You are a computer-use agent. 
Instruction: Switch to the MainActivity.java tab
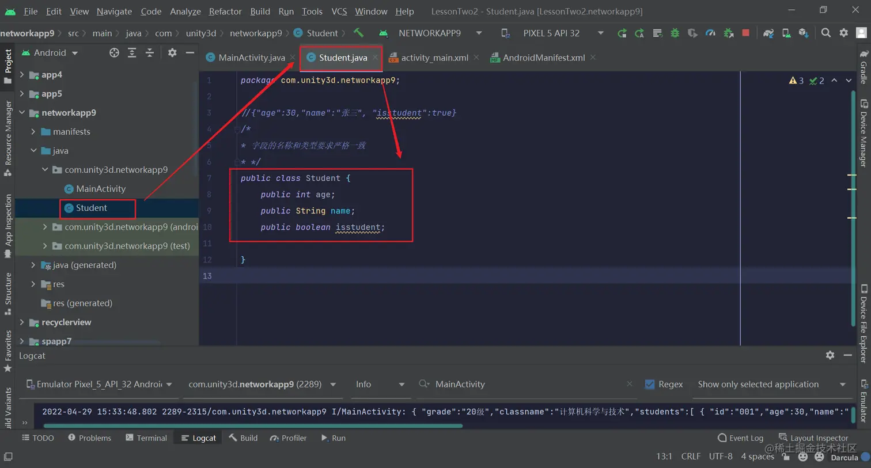click(x=251, y=57)
